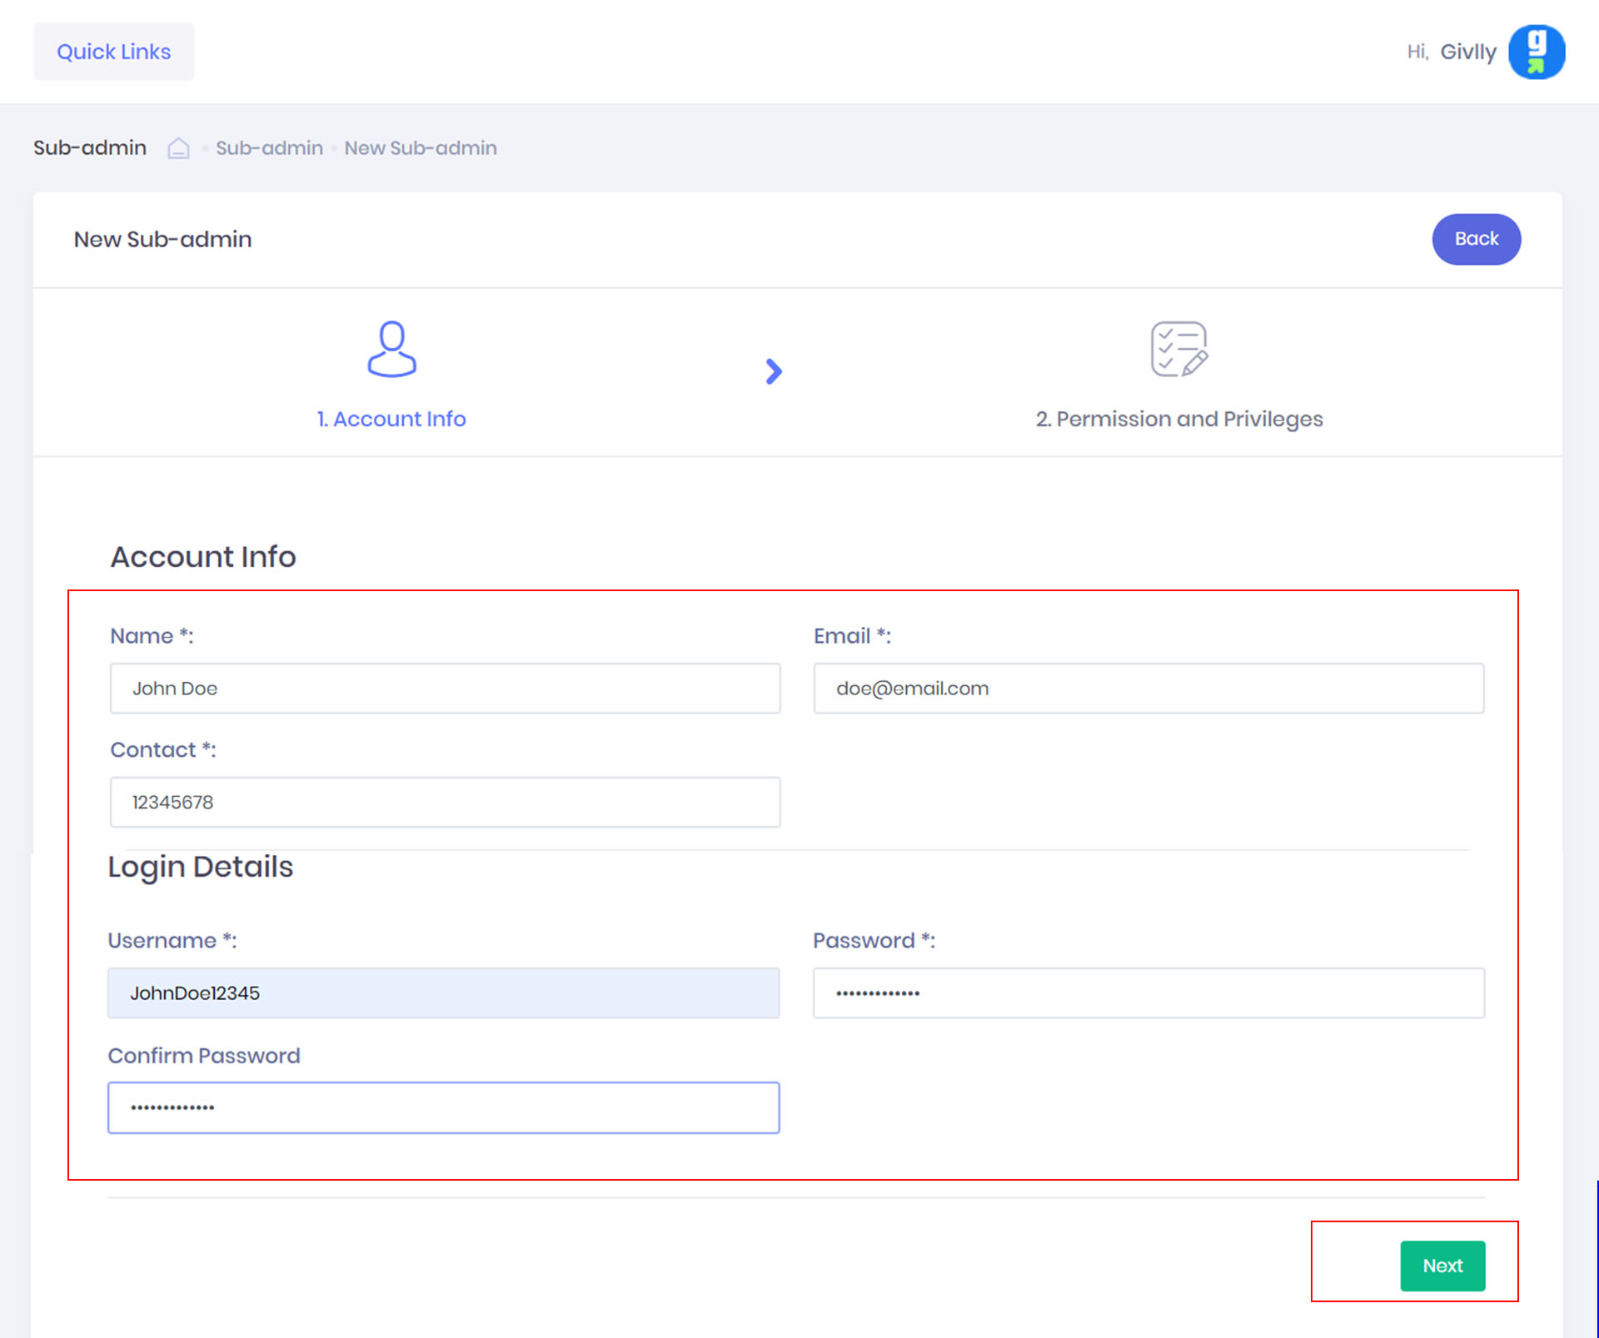This screenshot has width=1599, height=1338.
Task: Open the Sub-admin breadcrumb link
Action: click(269, 148)
